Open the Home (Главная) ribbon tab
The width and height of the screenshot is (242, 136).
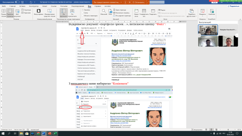[x=12, y=6]
